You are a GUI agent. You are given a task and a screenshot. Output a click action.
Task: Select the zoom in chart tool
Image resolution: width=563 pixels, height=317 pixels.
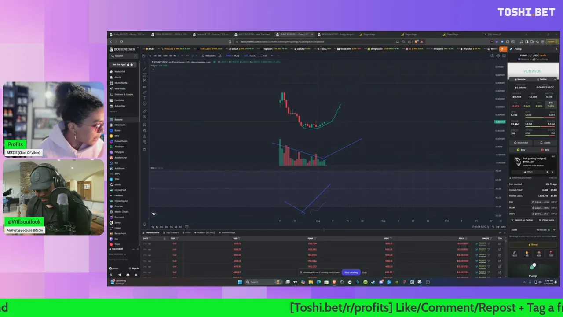[145, 117]
